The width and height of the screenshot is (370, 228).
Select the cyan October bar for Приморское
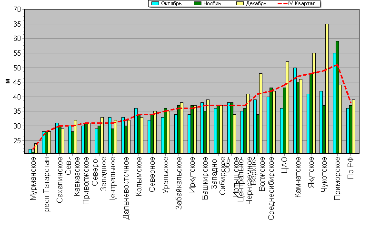coord(334,103)
